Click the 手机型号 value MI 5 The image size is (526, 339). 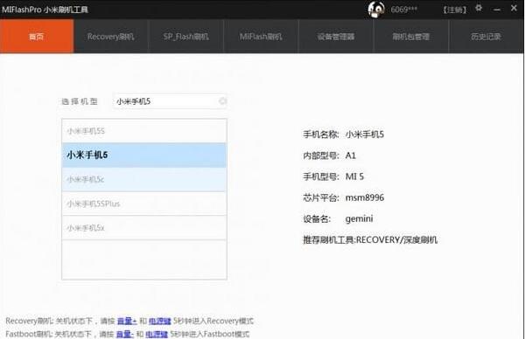[x=354, y=176]
